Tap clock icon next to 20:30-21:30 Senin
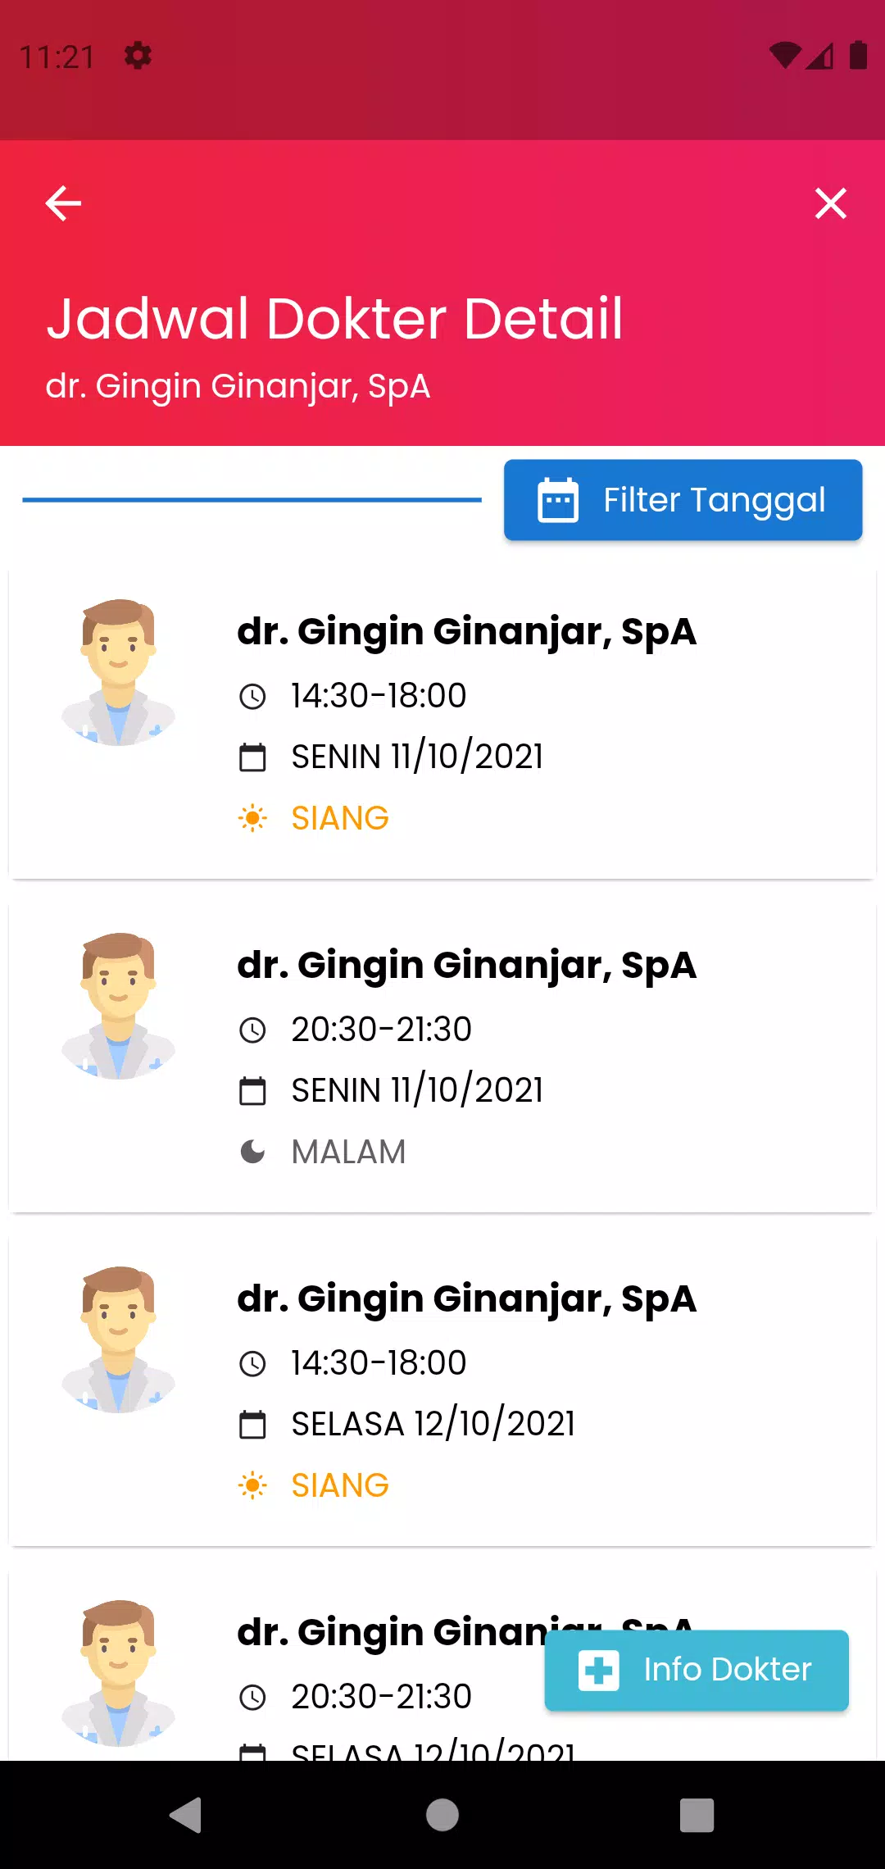 pyautogui.click(x=252, y=1030)
